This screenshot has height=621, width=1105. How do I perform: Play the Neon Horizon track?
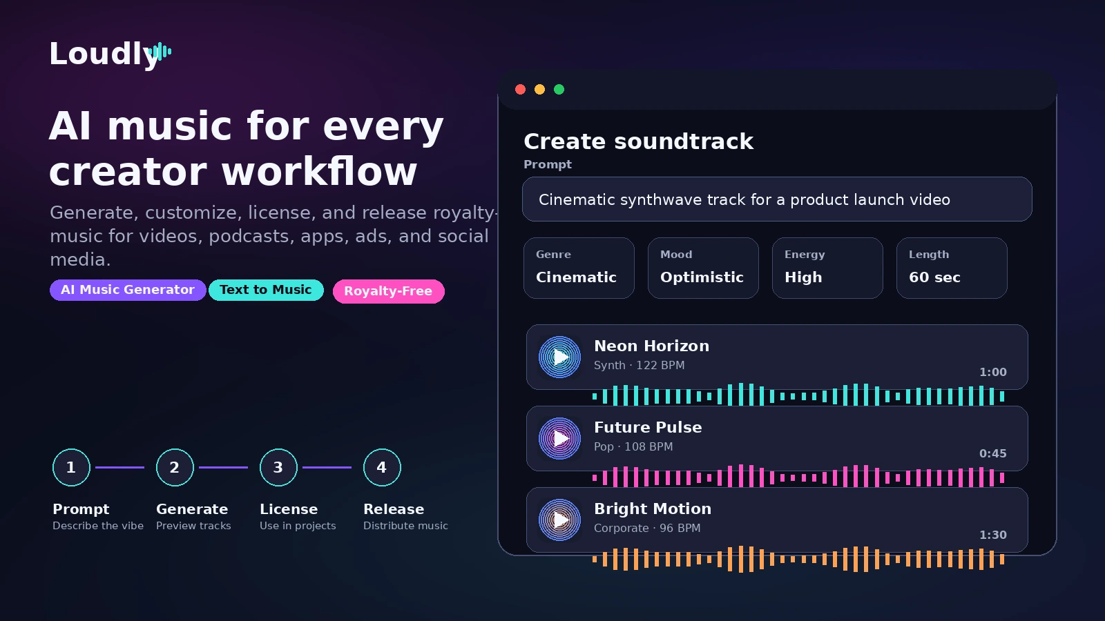coord(559,357)
